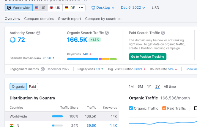Click the Traffic column header
The width and height of the screenshot is (197, 127).
click(92, 107)
